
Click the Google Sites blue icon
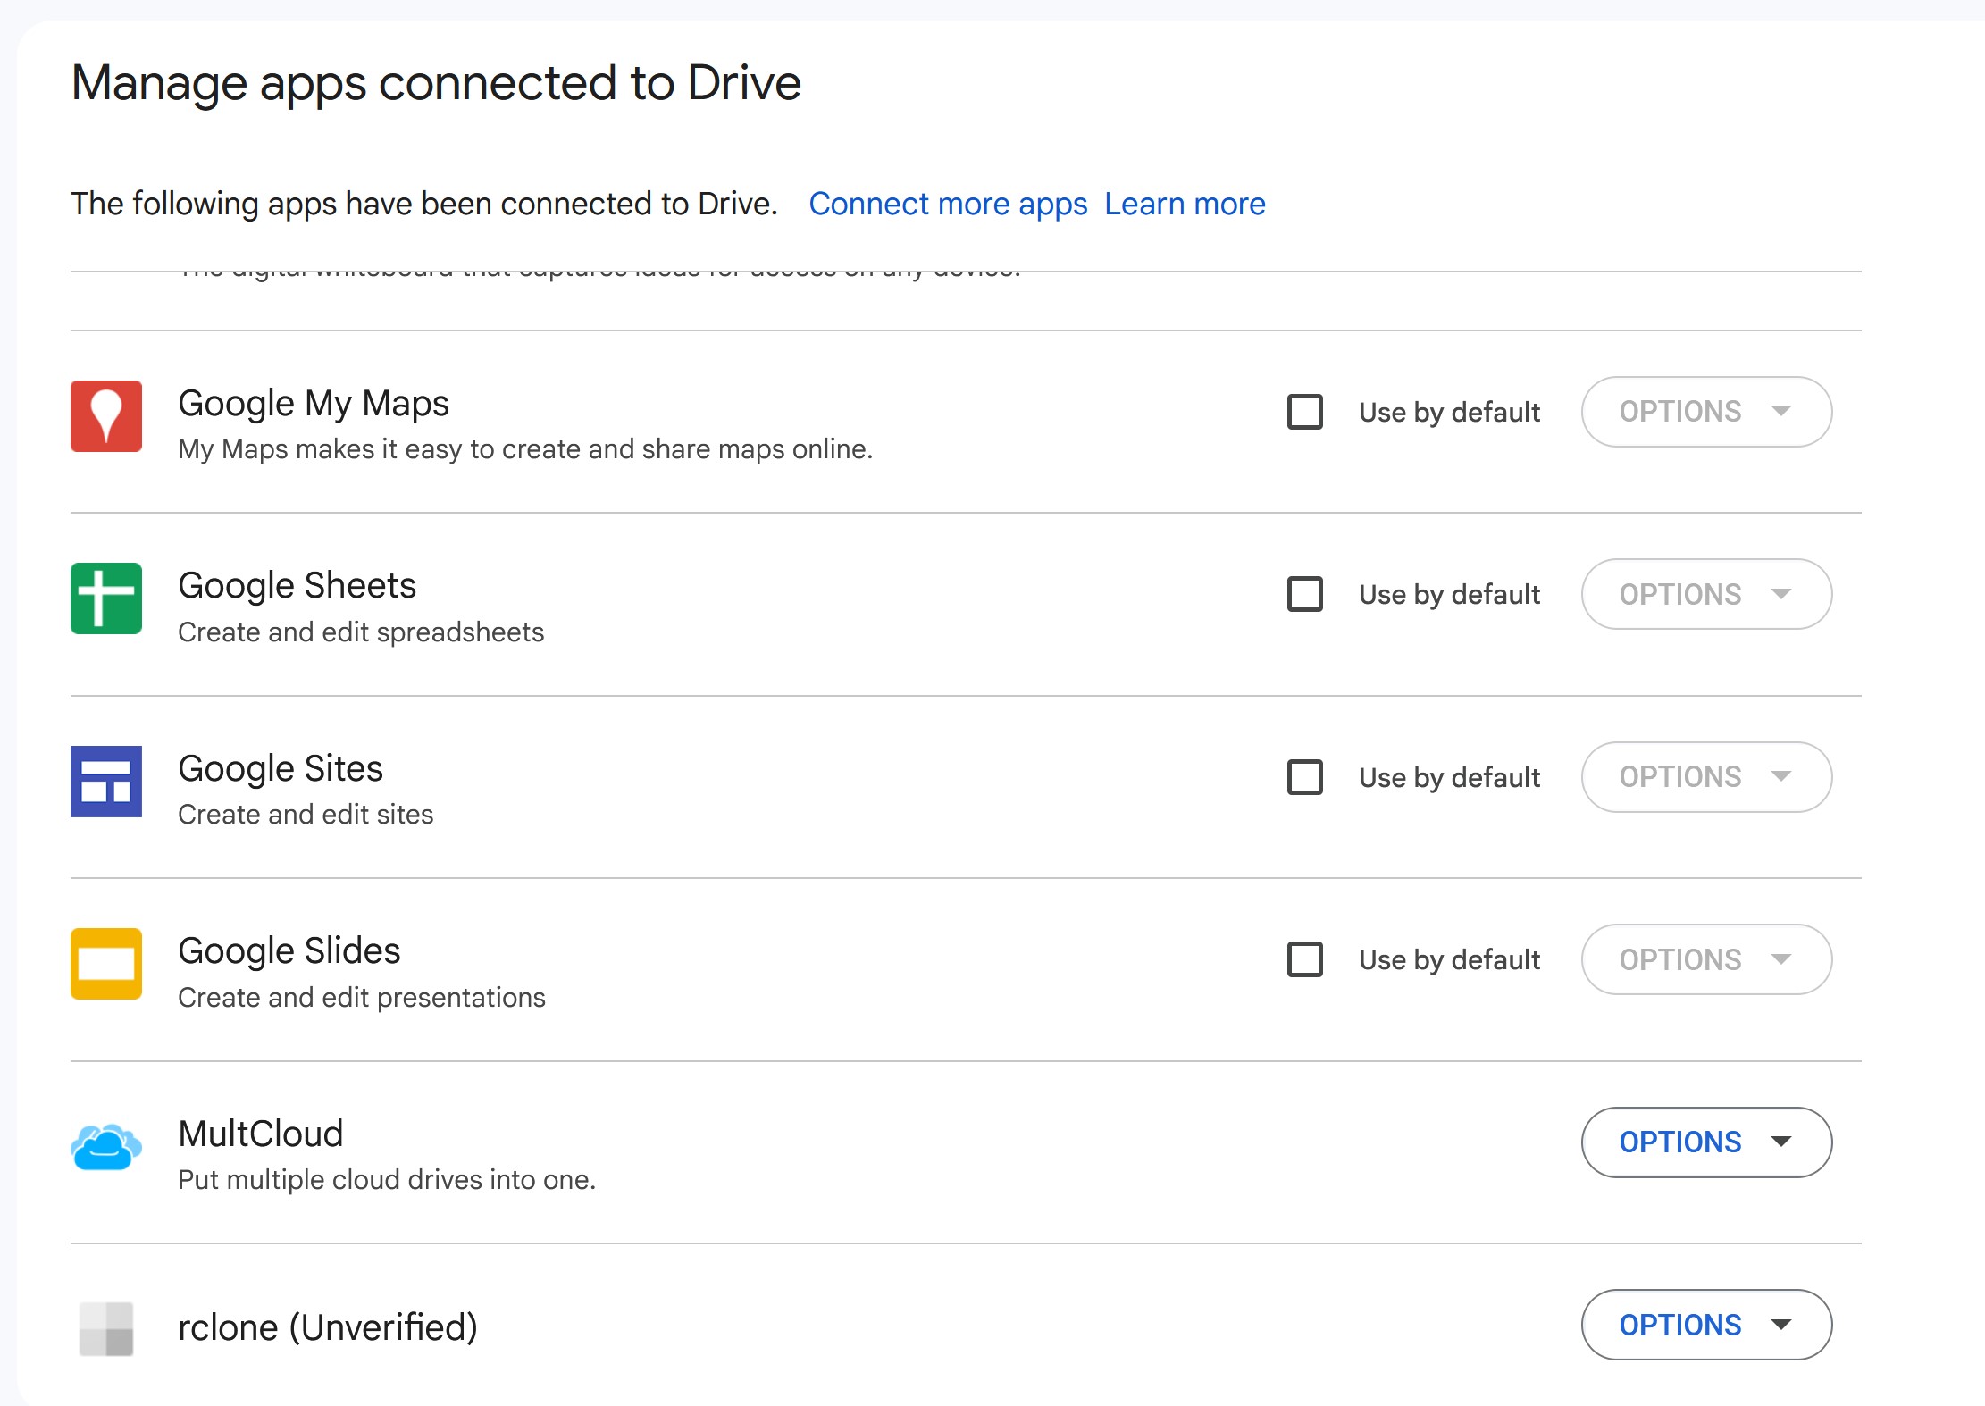pos(106,782)
